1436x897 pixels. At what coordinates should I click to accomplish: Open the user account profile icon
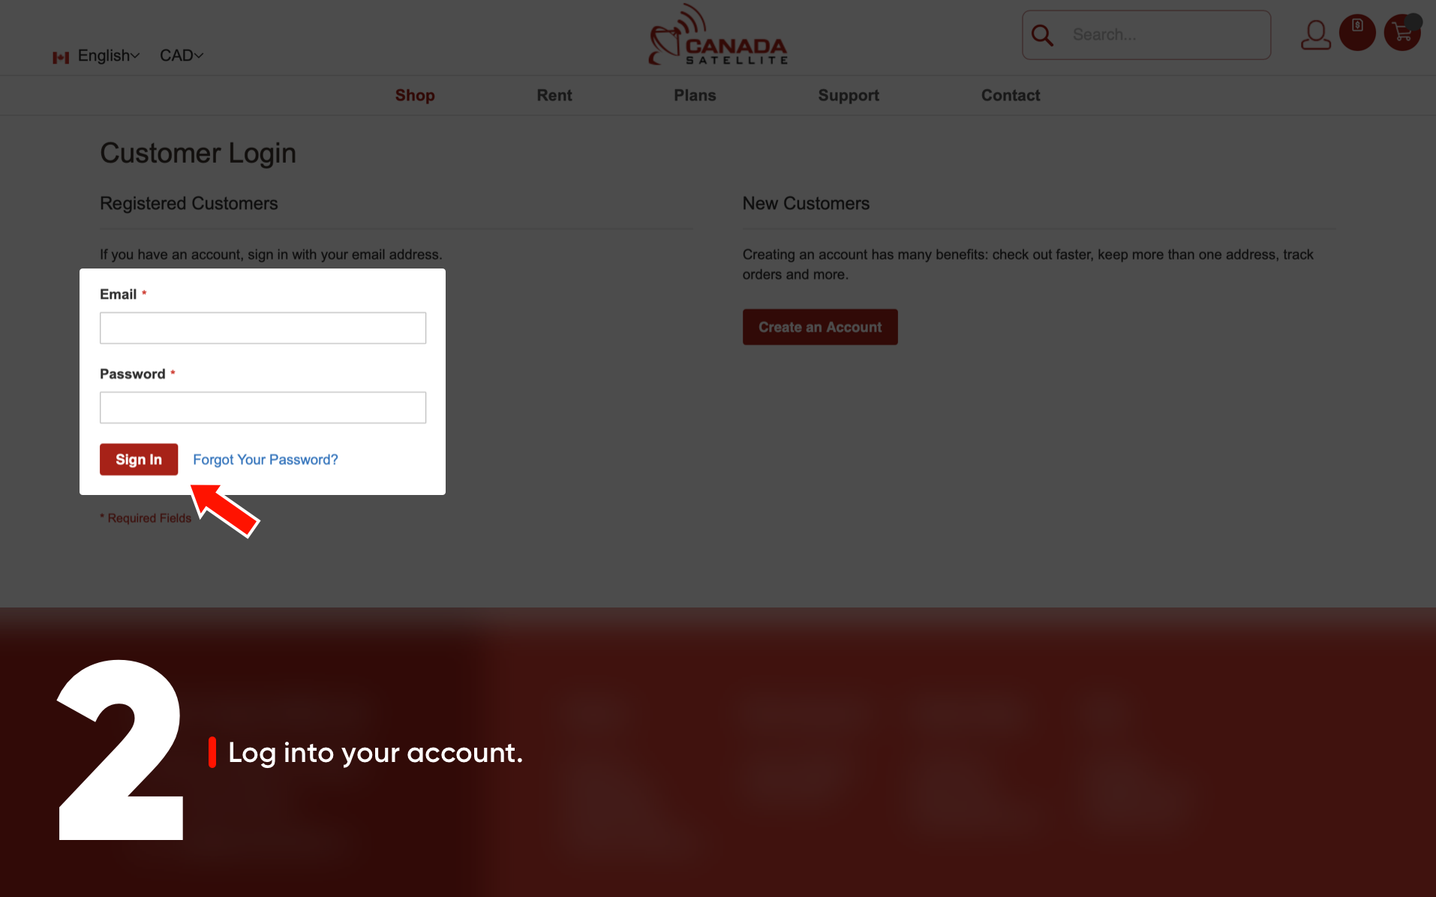click(x=1315, y=34)
